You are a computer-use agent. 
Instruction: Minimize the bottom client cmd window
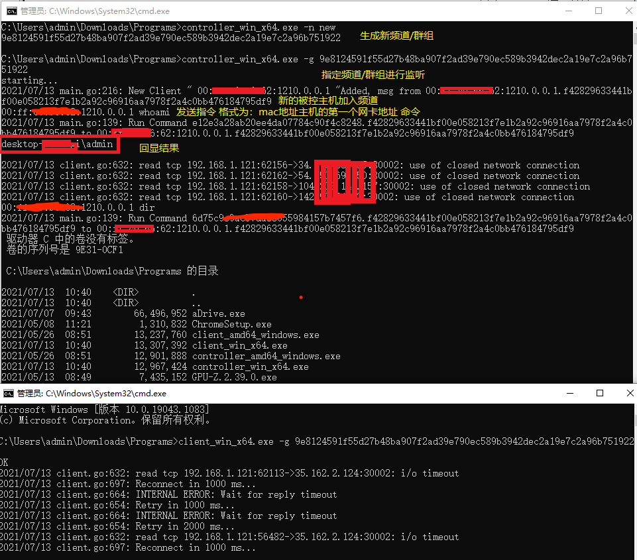570,393
